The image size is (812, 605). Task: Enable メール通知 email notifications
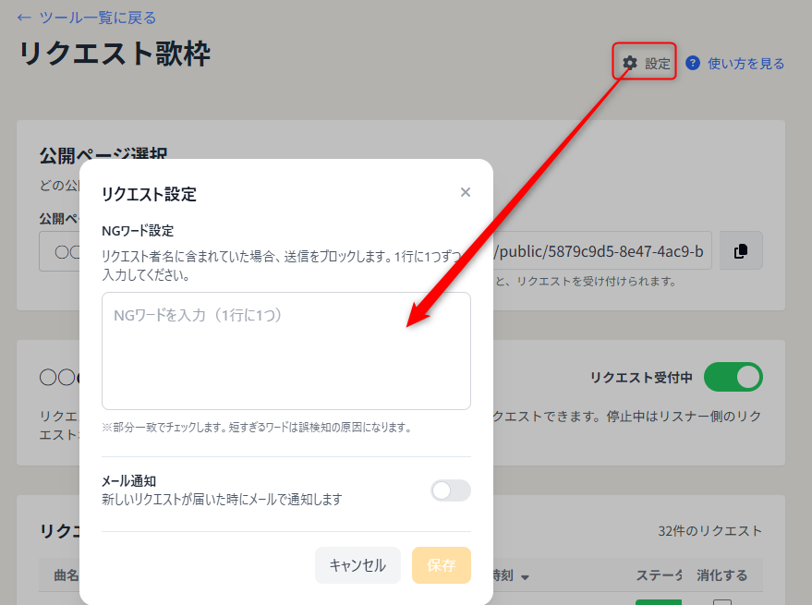pos(450,490)
